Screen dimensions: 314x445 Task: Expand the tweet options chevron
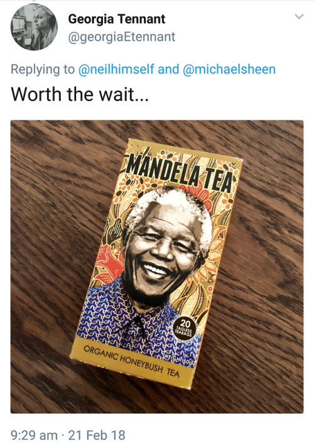[x=300, y=16]
